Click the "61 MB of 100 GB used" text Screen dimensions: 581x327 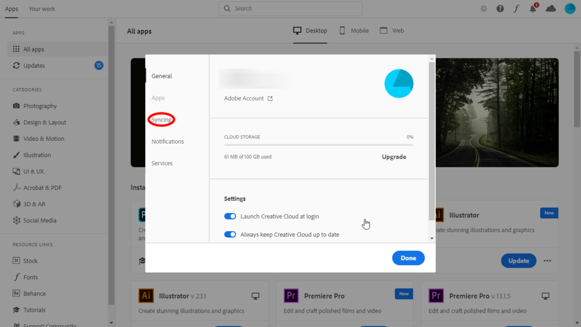(247, 157)
